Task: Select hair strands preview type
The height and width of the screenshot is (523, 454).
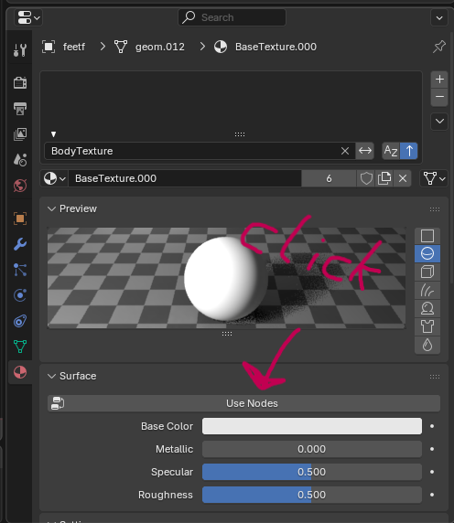Action: pos(427,290)
